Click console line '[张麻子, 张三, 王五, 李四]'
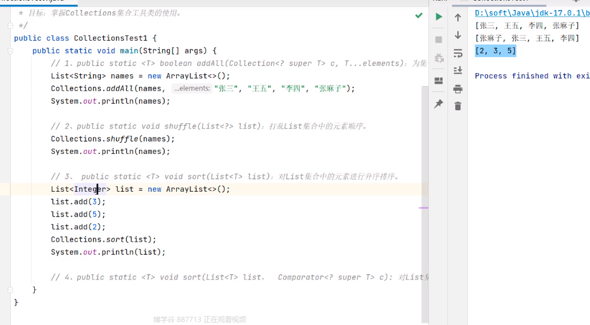The width and height of the screenshot is (590, 325). point(527,38)
